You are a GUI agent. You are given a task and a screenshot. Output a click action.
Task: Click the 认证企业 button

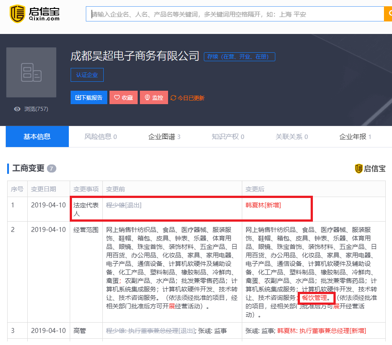[87, 75]
